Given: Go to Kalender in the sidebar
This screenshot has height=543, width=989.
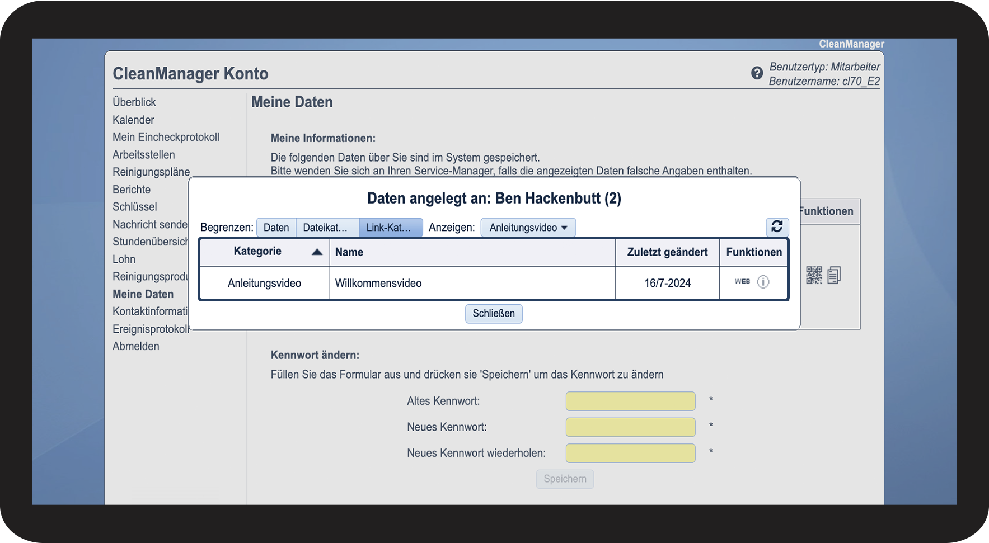Looking at the screenshot, I should (133, 120).
